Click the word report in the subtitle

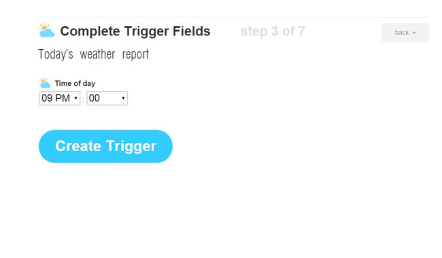pyautogui.click(x=135, y=54)
